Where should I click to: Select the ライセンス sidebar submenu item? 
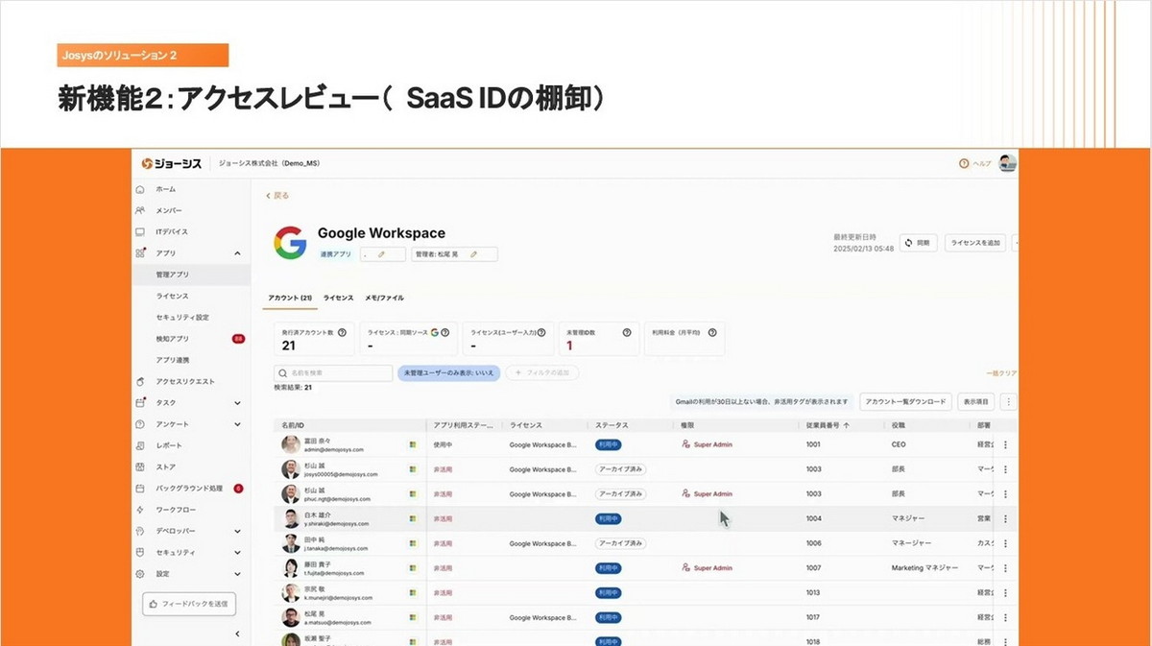pos(173,297)
